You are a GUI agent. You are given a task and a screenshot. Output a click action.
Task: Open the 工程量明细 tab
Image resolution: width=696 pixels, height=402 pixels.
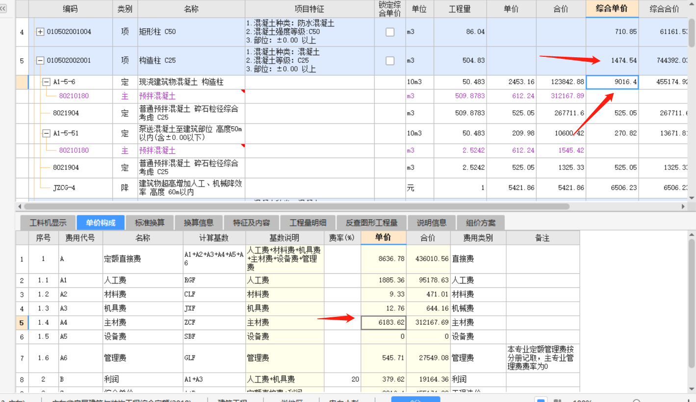[308, 223]
